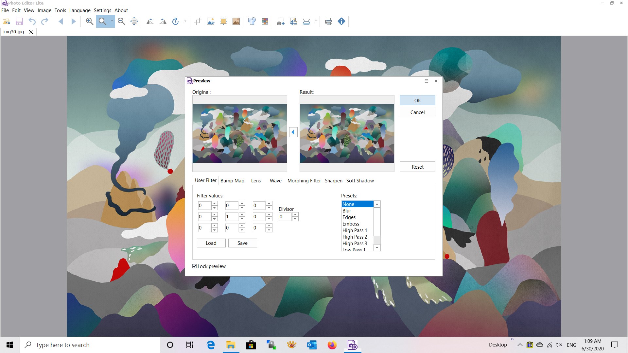This screenshot has width=628, height=353.
Task: Click the Open file folder icon
Action: point(7,22)
